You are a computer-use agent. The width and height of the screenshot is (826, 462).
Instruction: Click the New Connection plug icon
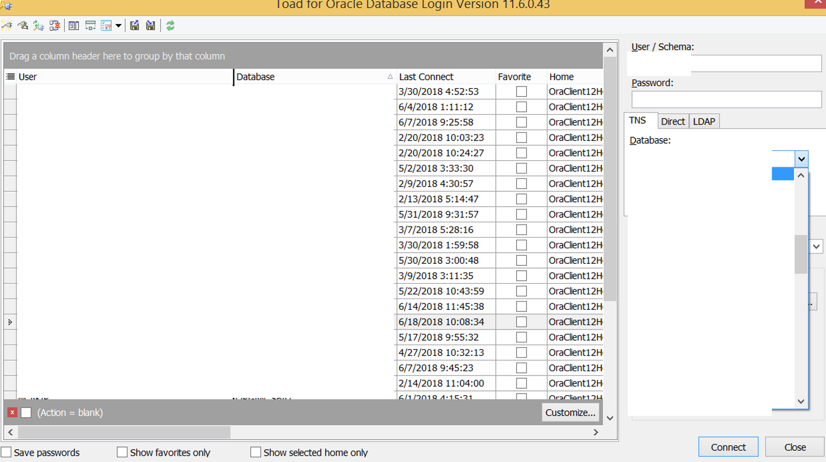pos(7,25)
